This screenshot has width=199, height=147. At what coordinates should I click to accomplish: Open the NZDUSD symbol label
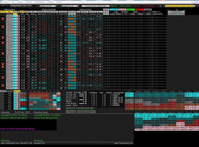(9, 80)
